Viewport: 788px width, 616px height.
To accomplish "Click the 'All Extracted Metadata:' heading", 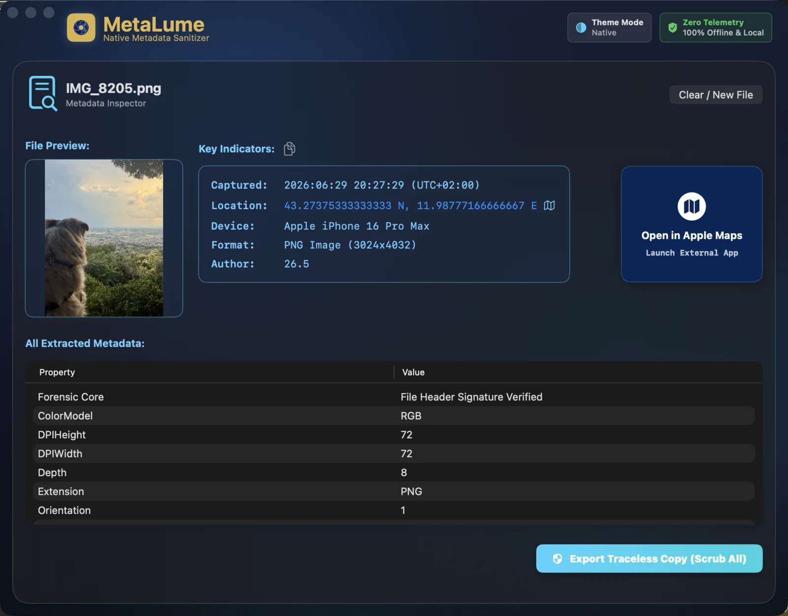I will 85,343.
